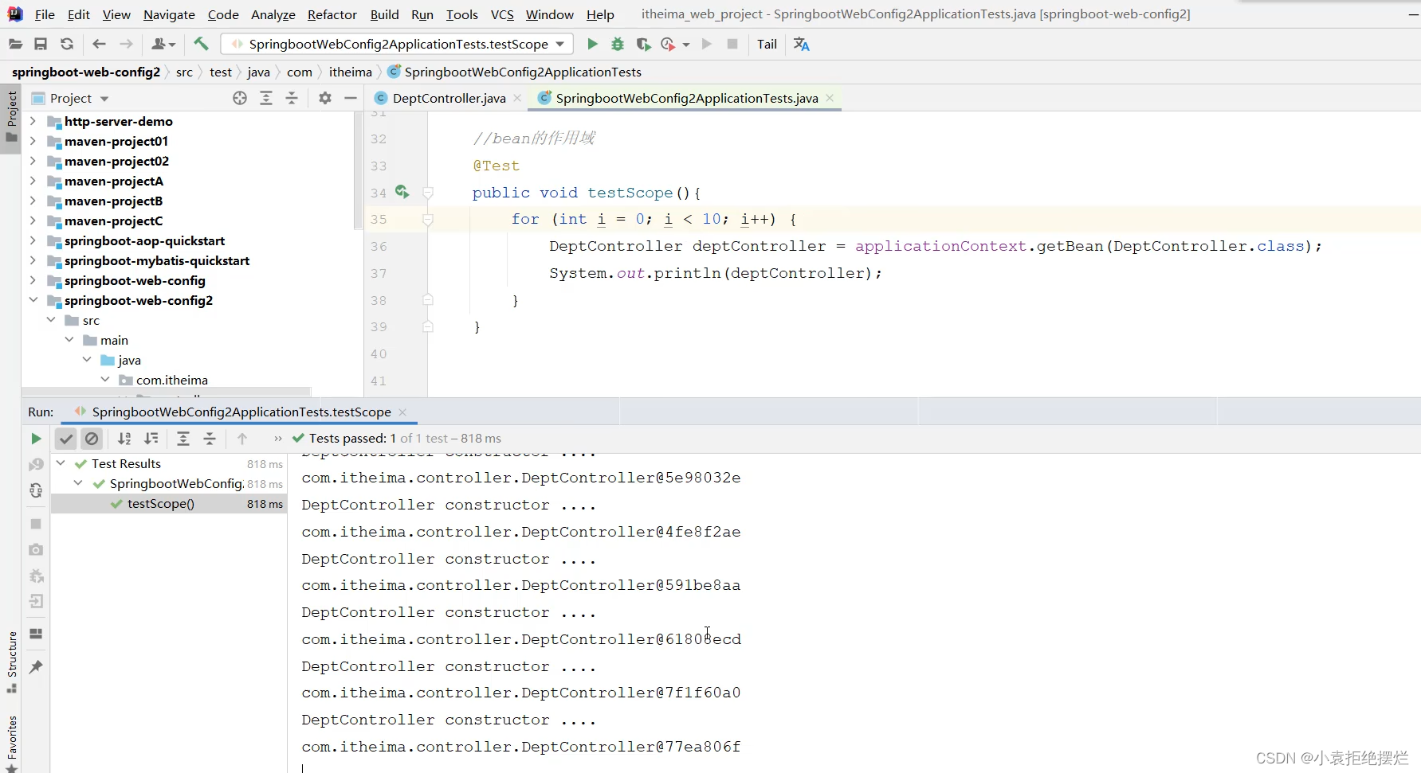Click camera dump threads icon in Run panel

[36, 550]
